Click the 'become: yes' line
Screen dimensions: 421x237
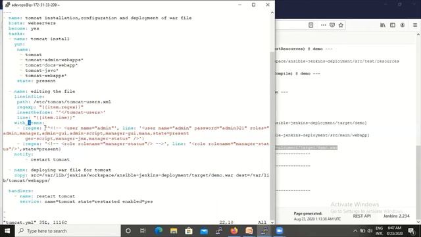(x=24, y=28)
